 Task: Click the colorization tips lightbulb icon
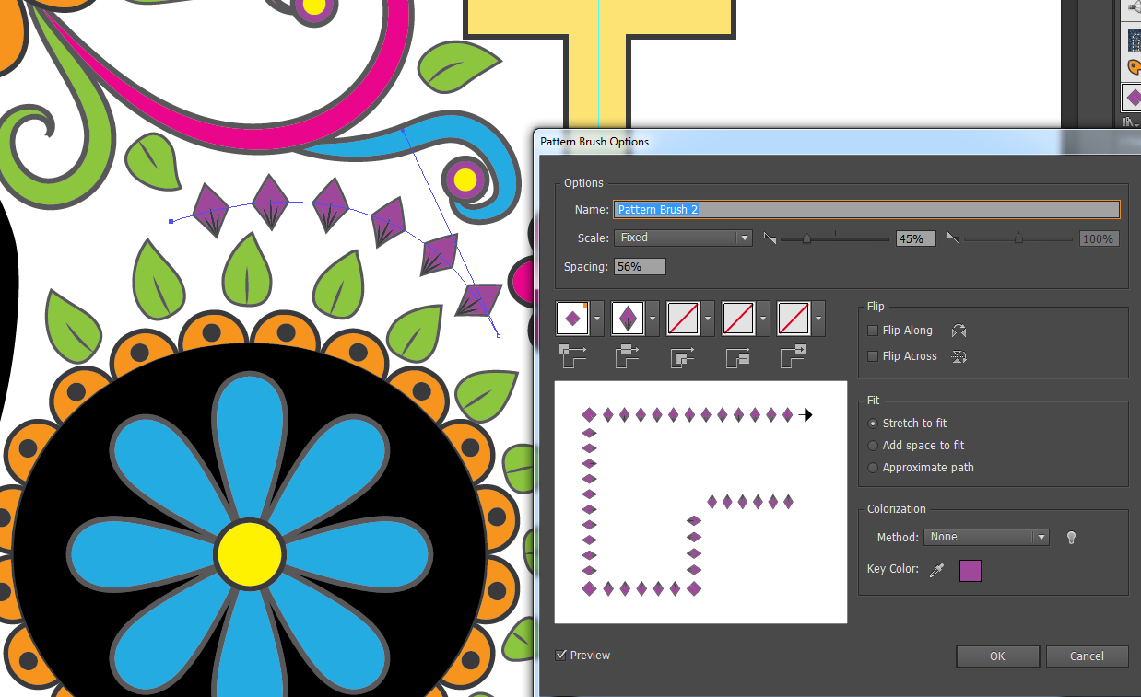[1071, 538]
